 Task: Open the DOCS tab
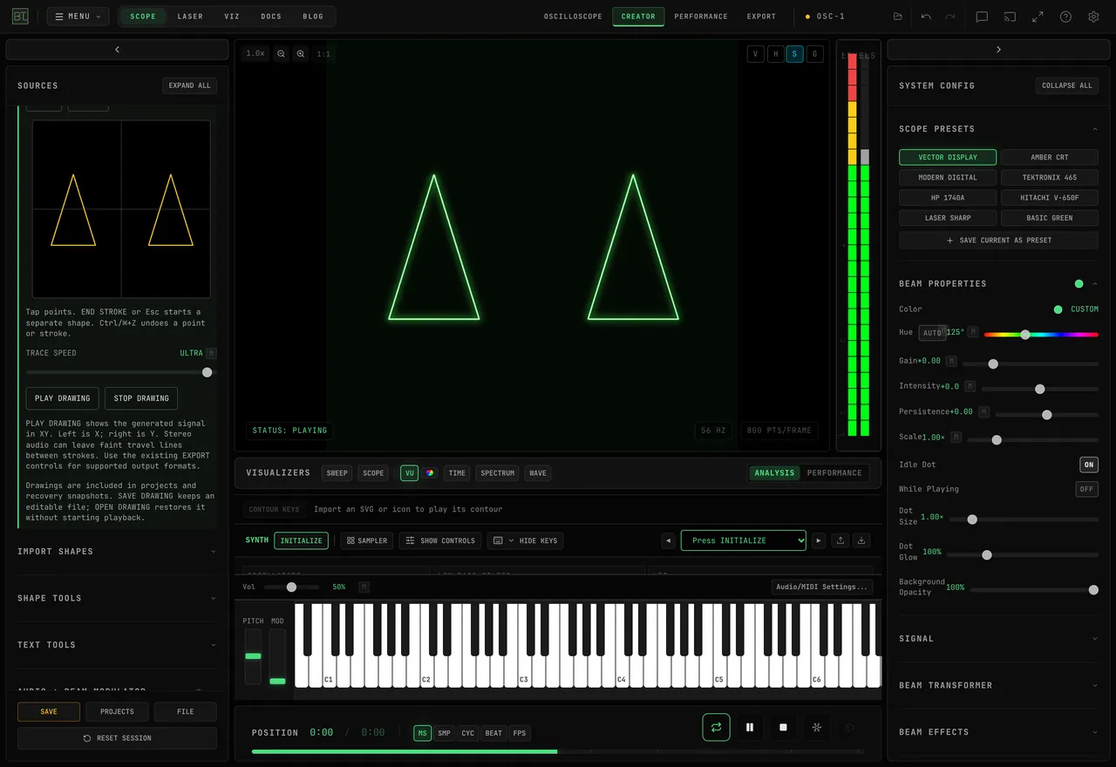tap(271, 17)
